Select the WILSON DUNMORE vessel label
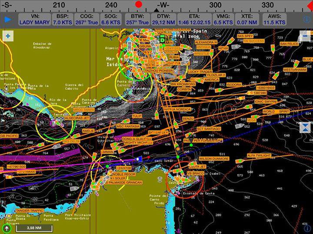Screen dimensions: 313x234 pyautogui.click(x=214, y=159)
